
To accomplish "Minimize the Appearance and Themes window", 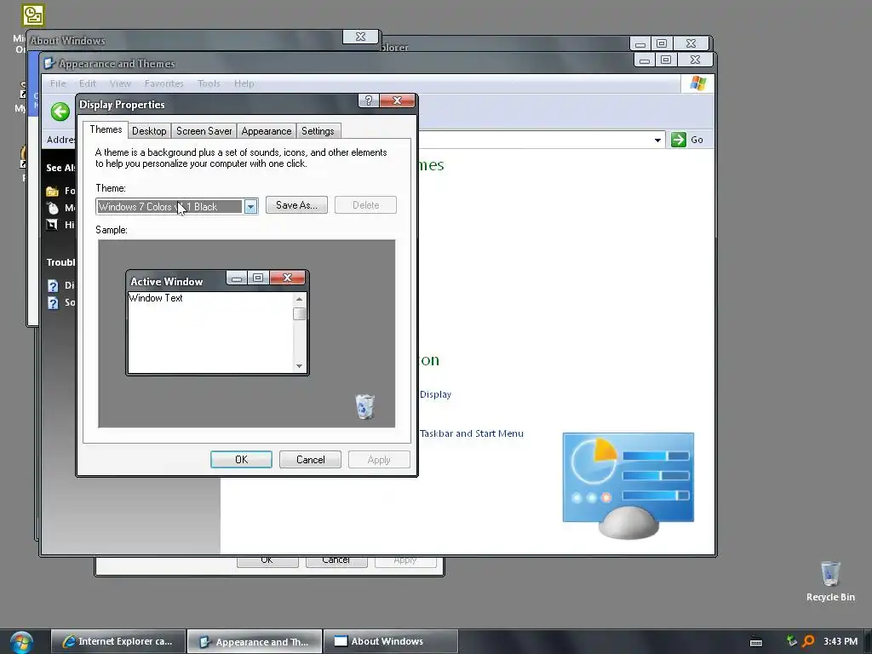I will click(645, 60).
